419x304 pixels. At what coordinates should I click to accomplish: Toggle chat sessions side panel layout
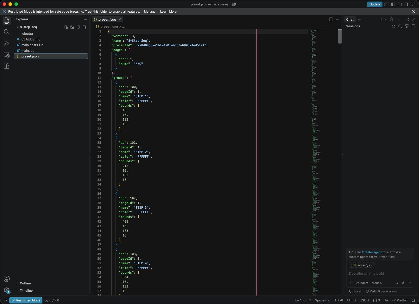pyautogui.click(x=414, y=26)
